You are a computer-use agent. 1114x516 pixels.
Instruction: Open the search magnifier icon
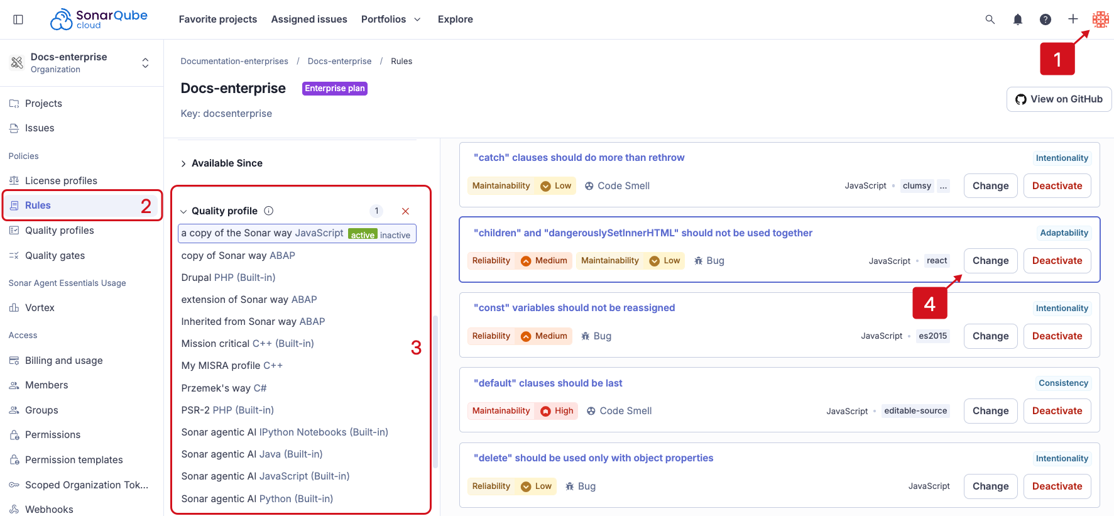(990, 19)
